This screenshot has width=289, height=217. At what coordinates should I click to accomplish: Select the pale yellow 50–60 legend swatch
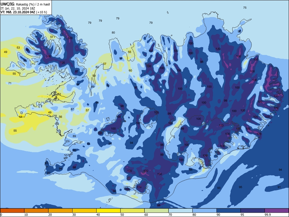coord(132,211)
